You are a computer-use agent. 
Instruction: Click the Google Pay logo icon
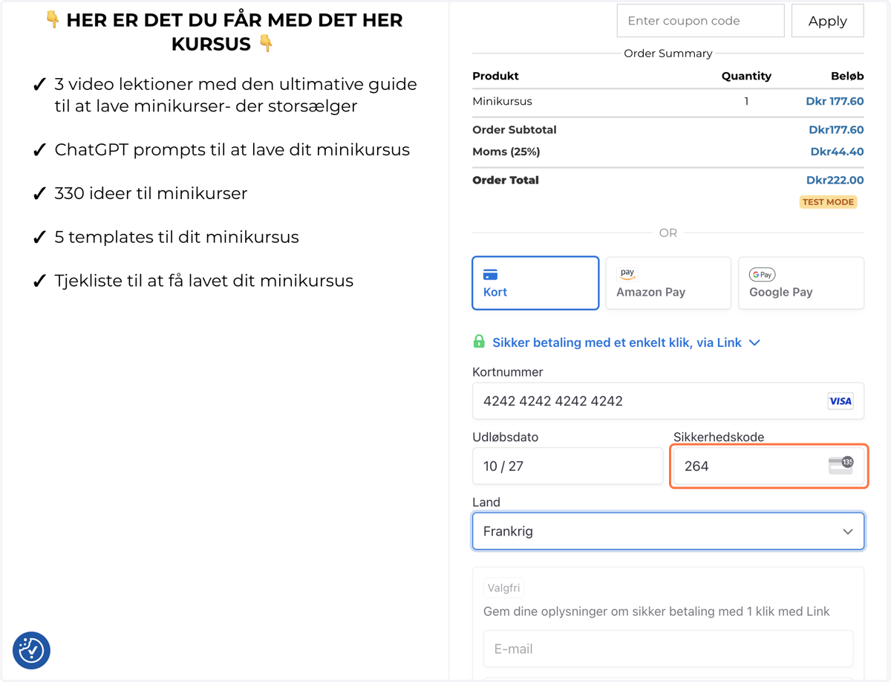coord(762,274)
